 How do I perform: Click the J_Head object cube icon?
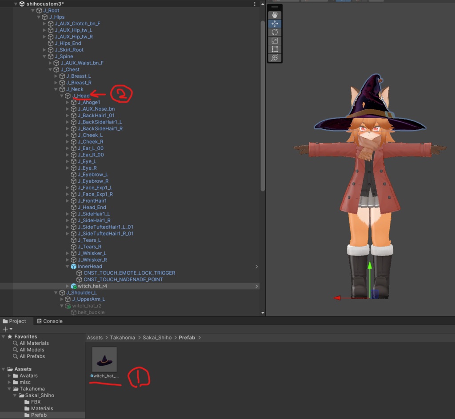coord(68,96)
